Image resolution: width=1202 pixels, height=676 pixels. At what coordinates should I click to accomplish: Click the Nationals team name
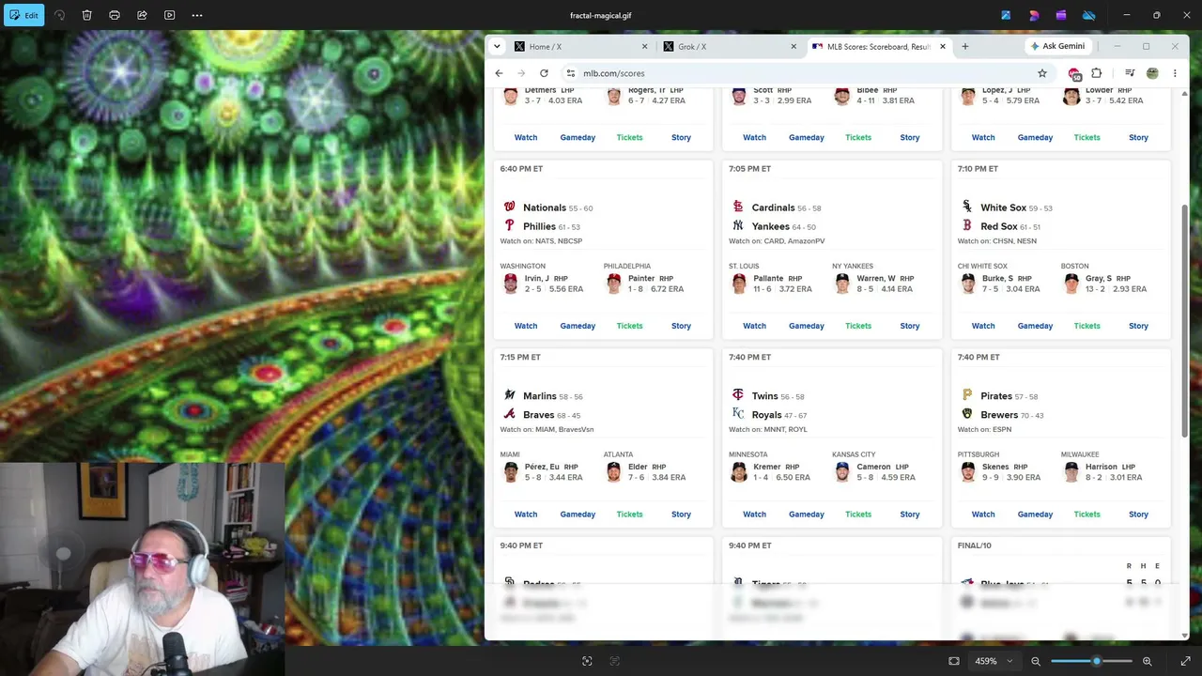coord(545,207)
